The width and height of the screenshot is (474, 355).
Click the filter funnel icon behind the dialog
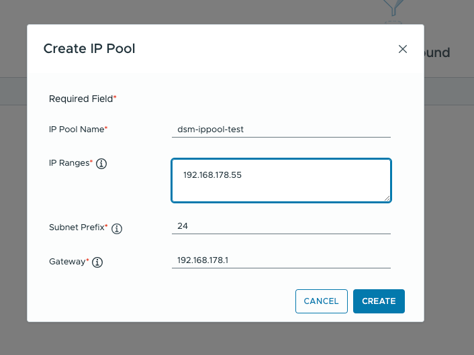393,7
